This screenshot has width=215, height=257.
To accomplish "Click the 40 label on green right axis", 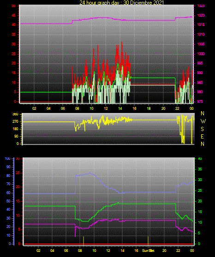I will pos(200,158).
